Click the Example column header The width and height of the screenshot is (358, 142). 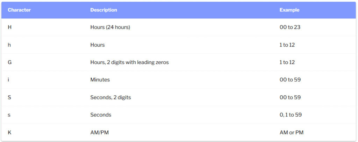[x=289, y=10]
